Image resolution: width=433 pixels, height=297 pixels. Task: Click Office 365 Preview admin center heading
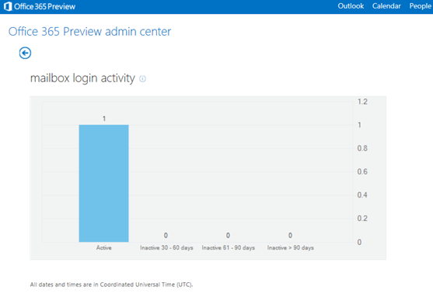[x=89, y=32]
